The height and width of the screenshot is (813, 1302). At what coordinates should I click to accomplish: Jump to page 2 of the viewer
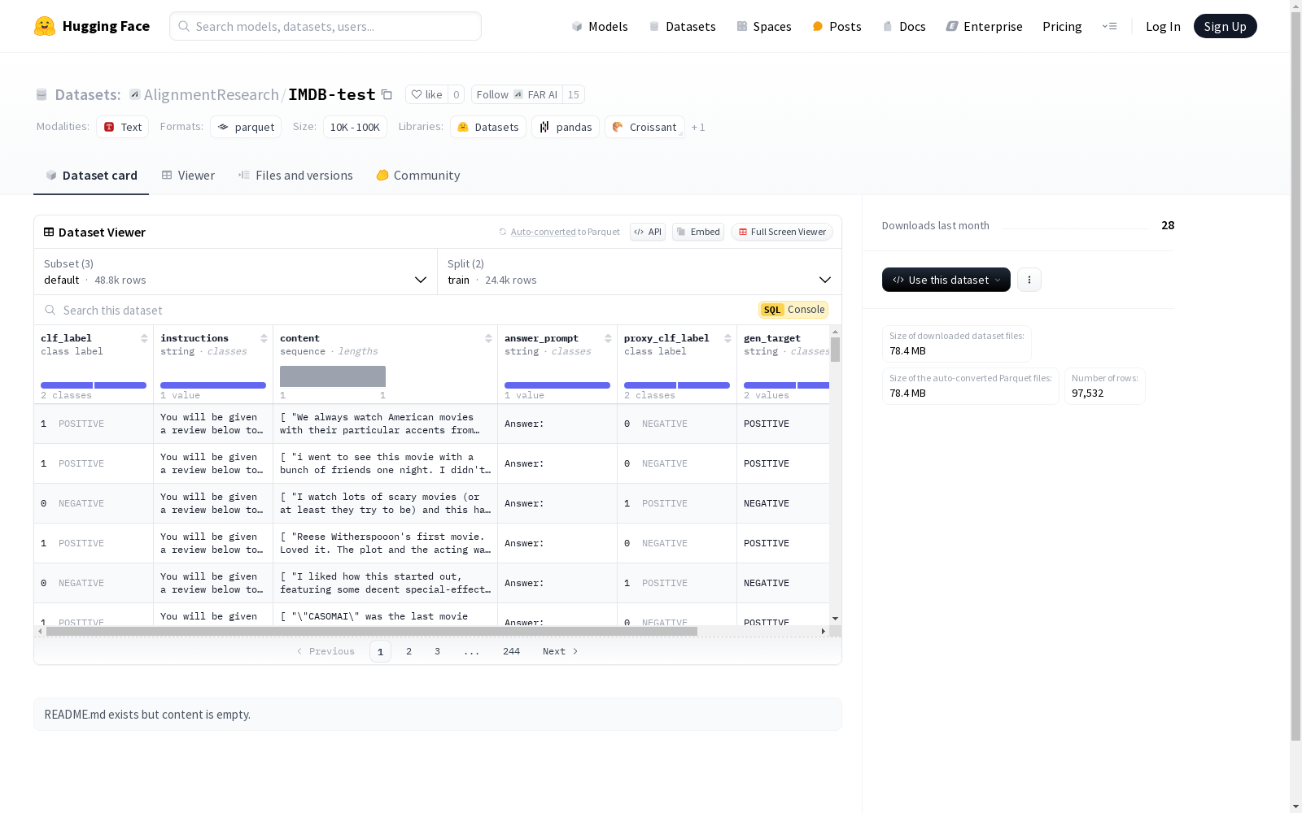click(409, 651)
